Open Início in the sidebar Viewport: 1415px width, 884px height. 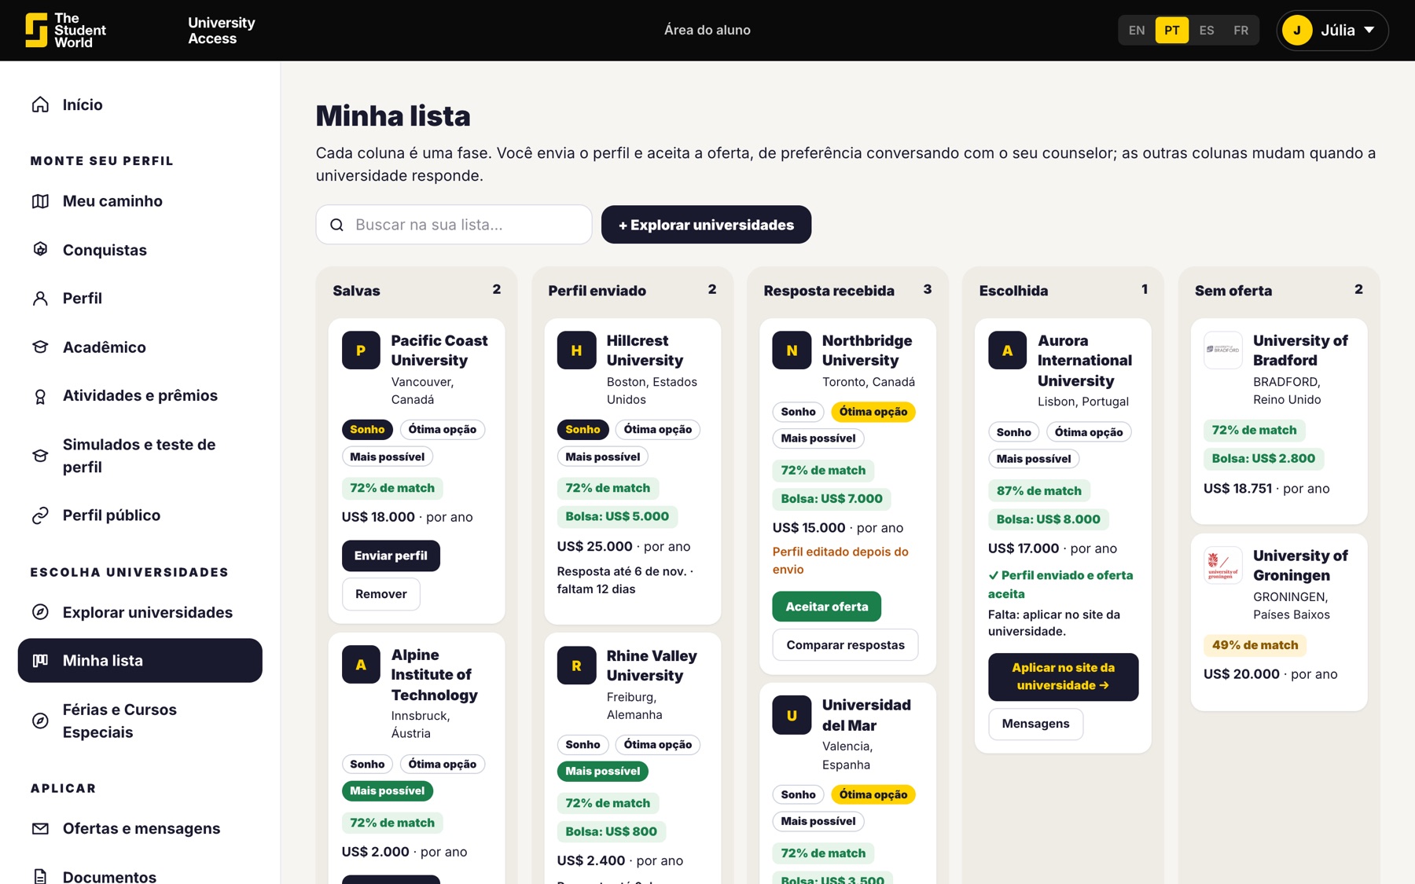point(140,105)
